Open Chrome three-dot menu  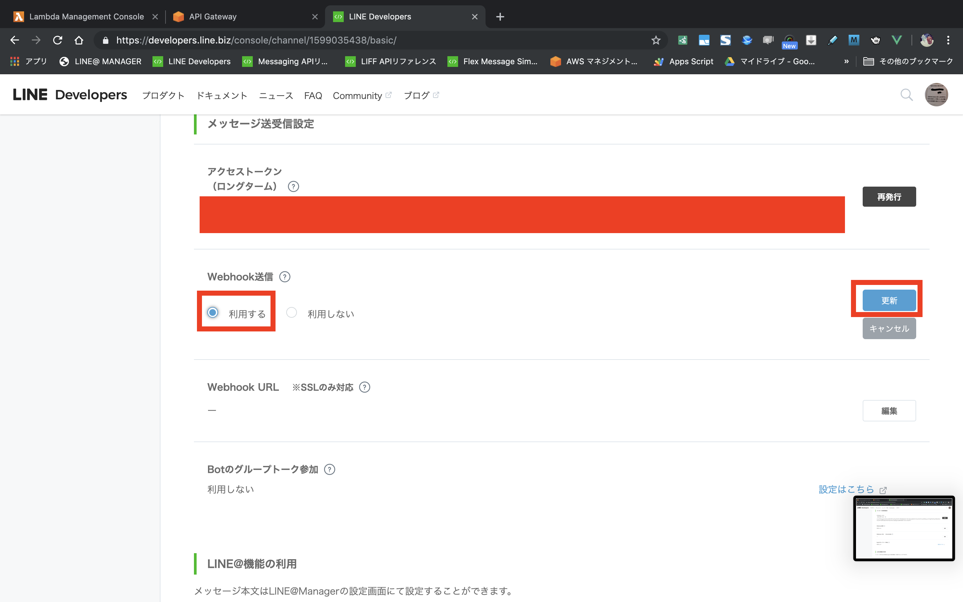[x=948, y=40]
